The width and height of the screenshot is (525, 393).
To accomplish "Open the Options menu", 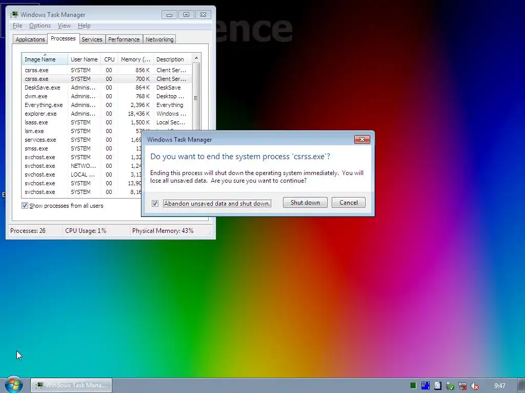I will pos(40,26).
